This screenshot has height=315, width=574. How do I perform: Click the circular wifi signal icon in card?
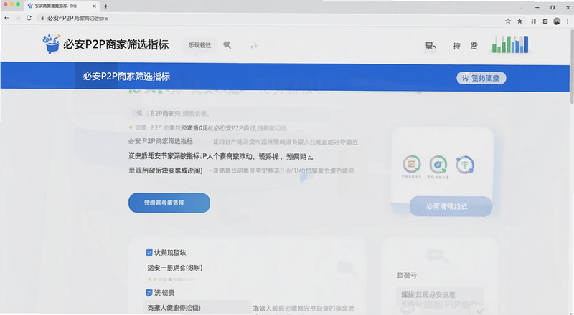(x=465, y=165)
